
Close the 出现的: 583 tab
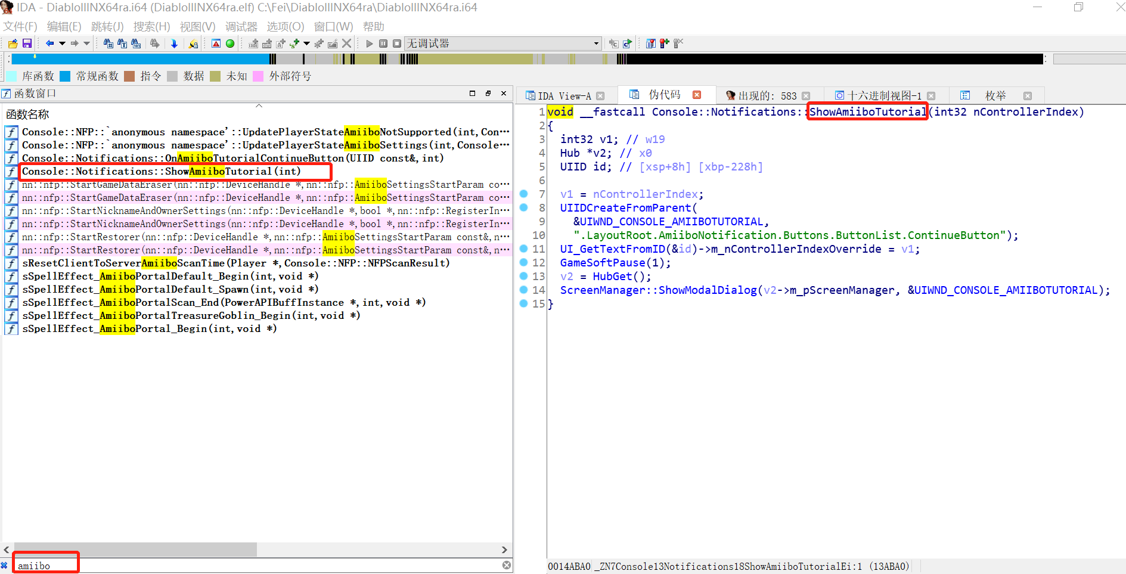coord(806,96)
